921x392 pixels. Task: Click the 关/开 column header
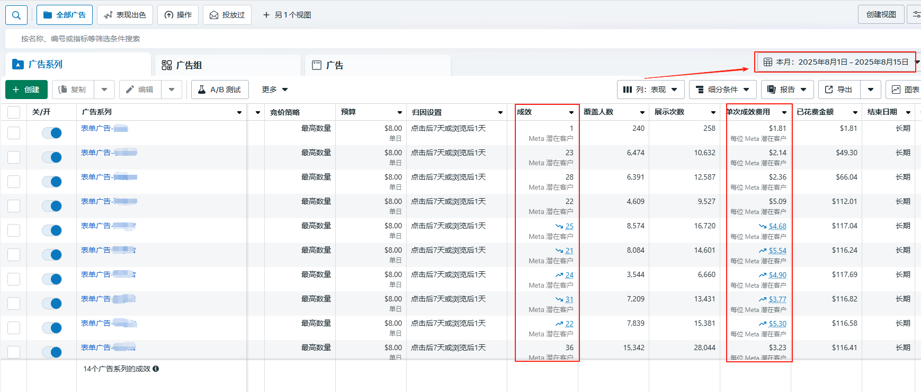[41, 112]
